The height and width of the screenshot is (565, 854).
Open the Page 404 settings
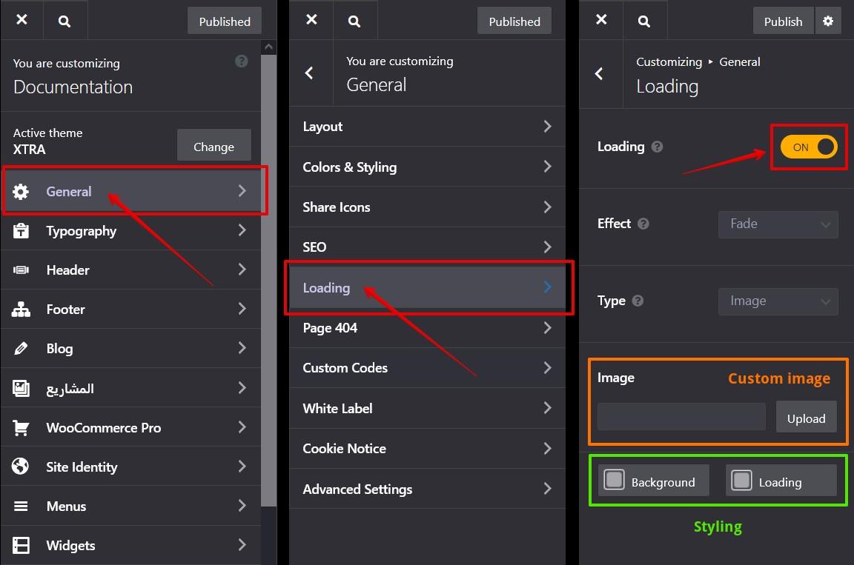427,328
